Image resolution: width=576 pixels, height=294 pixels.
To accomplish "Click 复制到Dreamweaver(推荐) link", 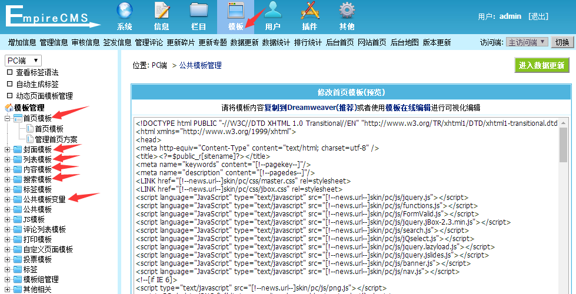I will (311, 108).
